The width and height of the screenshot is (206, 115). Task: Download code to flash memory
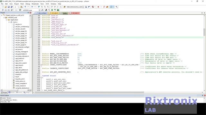(x=20, y=10)
